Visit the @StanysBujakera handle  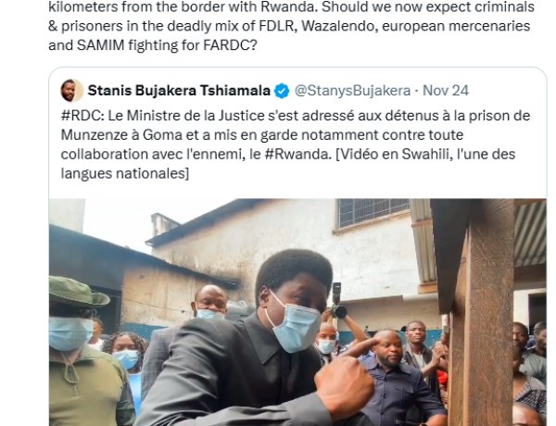click(x=352, y=91)
